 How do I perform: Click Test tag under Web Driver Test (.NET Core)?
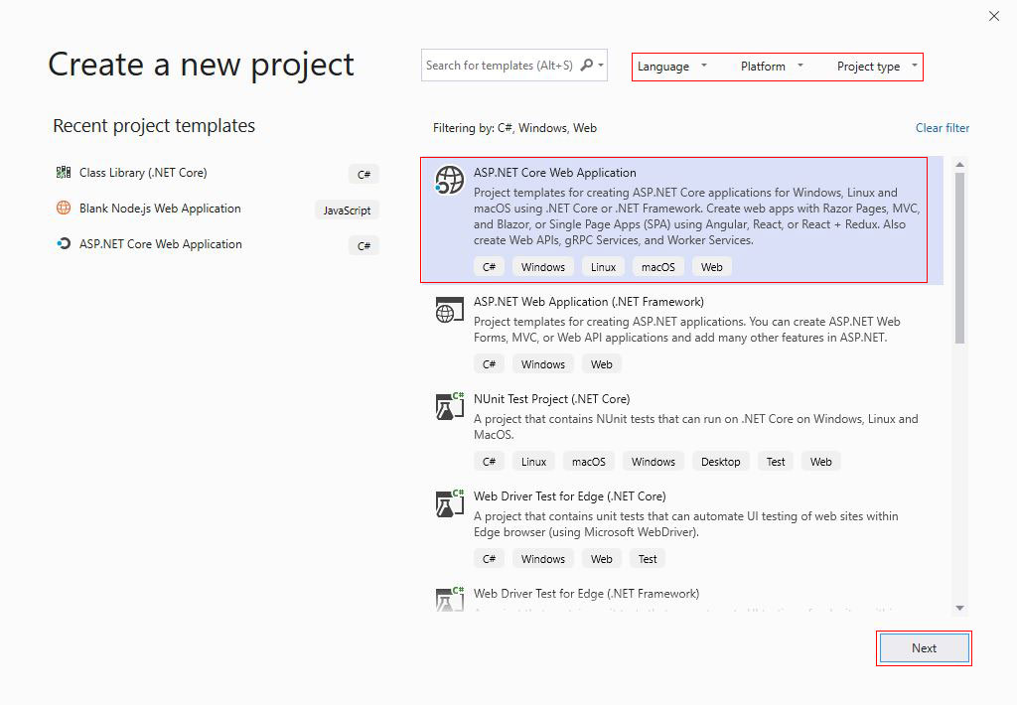click(x=648, y=559)
